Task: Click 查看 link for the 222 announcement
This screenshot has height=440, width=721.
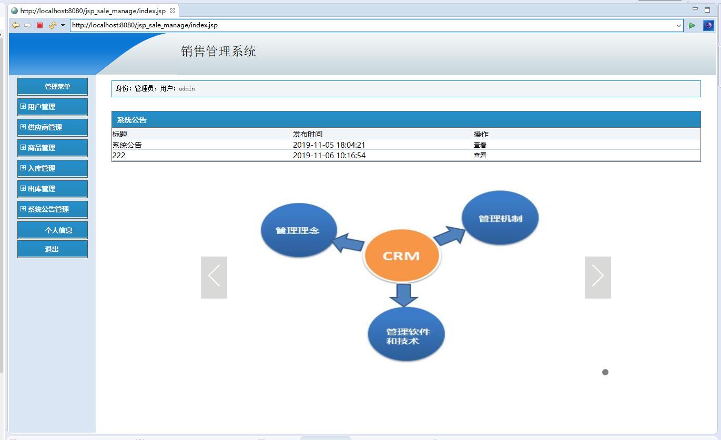Action: (480, 155)
